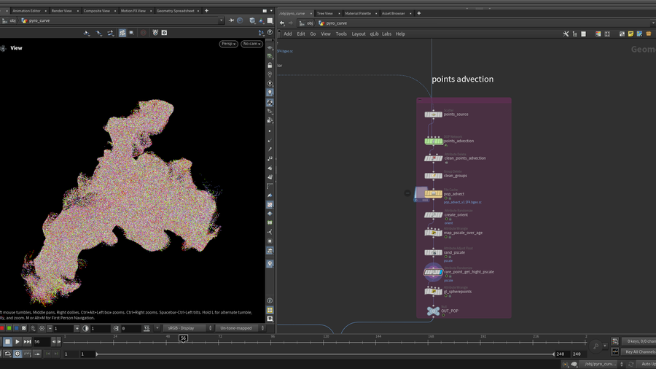Click the points_advection node icon
The image size is (656, 369).
coord(433,141)
